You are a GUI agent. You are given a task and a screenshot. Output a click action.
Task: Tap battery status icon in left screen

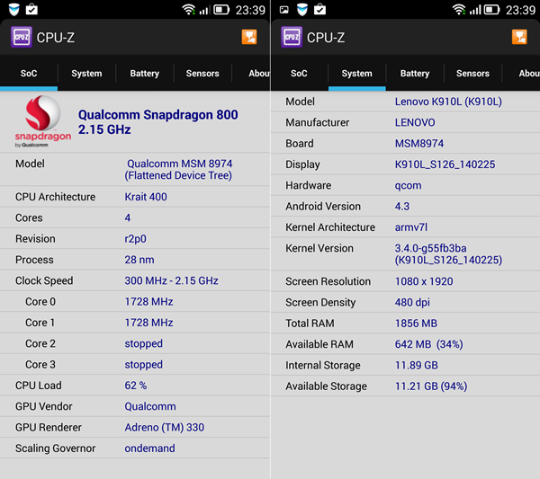pos(221,10)
